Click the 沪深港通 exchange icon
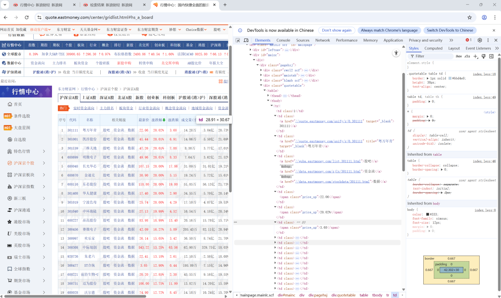Screen dimensions: 501x298 [4, 72]
